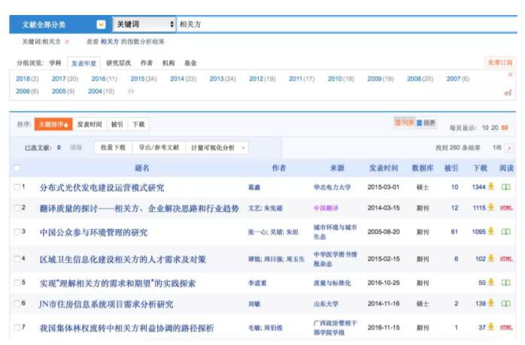Tick the select-all checkbox in table header

click(17, 168)
